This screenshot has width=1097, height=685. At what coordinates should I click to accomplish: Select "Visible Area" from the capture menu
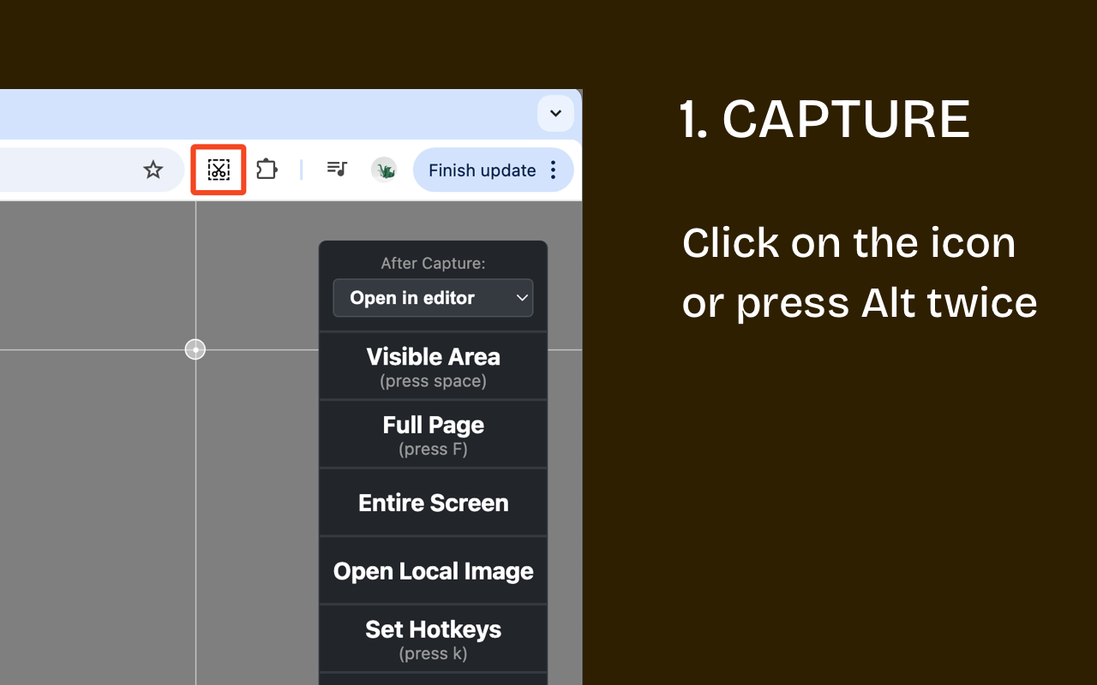pos(433,366)
